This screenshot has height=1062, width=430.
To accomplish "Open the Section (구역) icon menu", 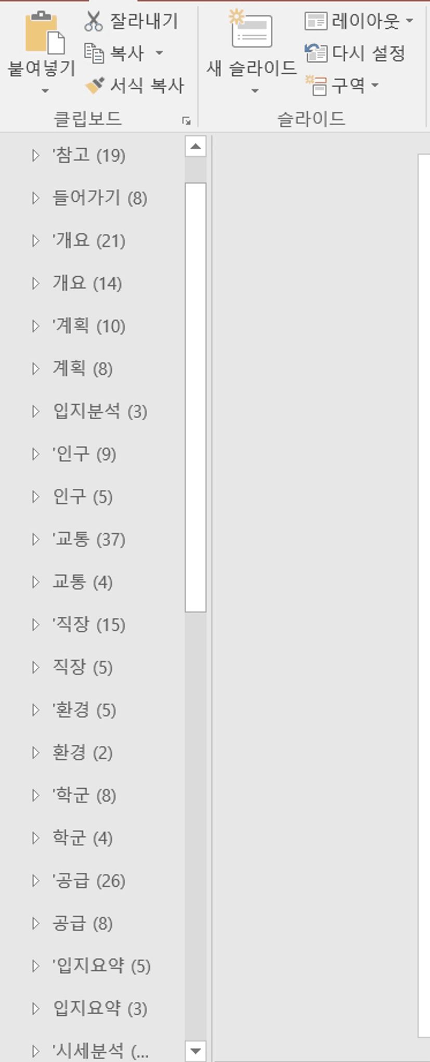I will [x=316, y=85].
